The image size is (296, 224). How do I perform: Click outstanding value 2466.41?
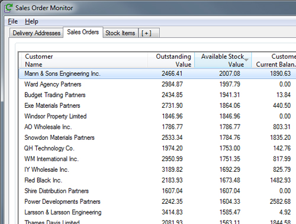(172, 73)
